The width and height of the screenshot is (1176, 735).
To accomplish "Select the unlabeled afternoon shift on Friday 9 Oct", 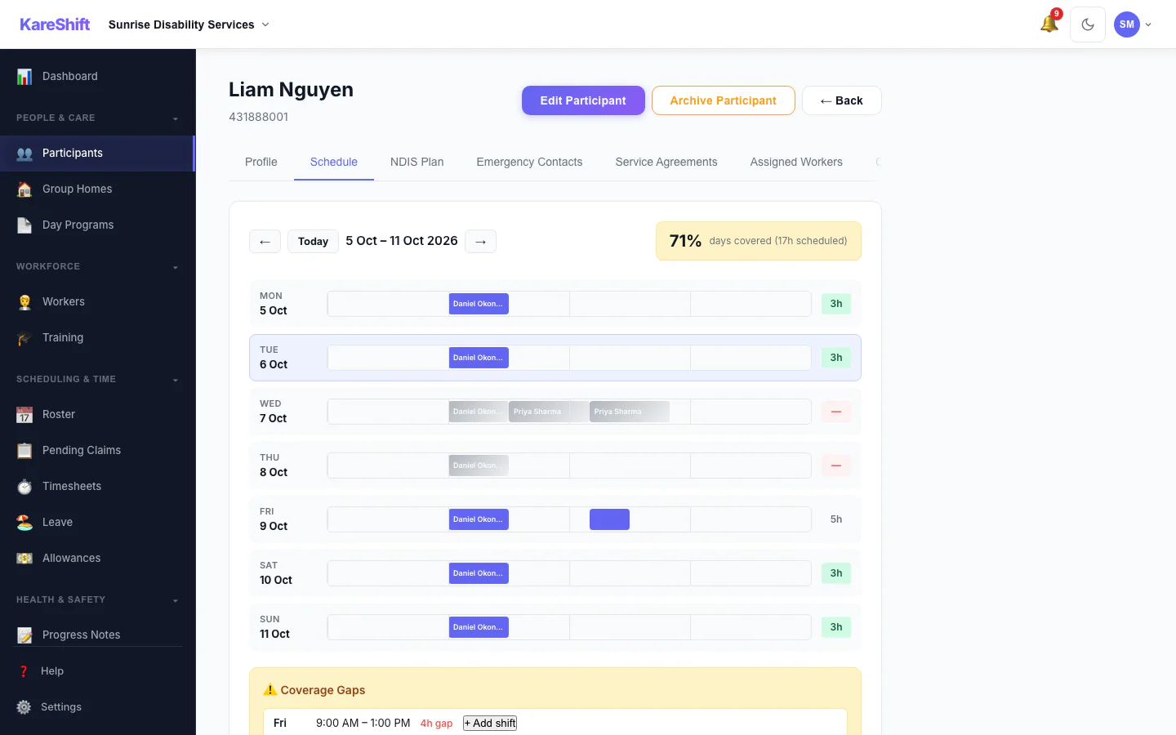I will click(609, 519).
